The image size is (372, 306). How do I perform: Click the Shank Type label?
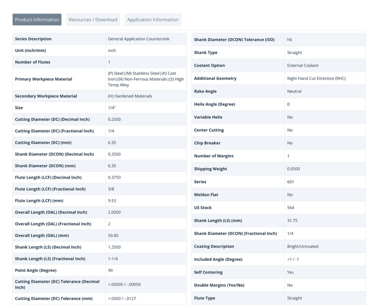point(206,53)
